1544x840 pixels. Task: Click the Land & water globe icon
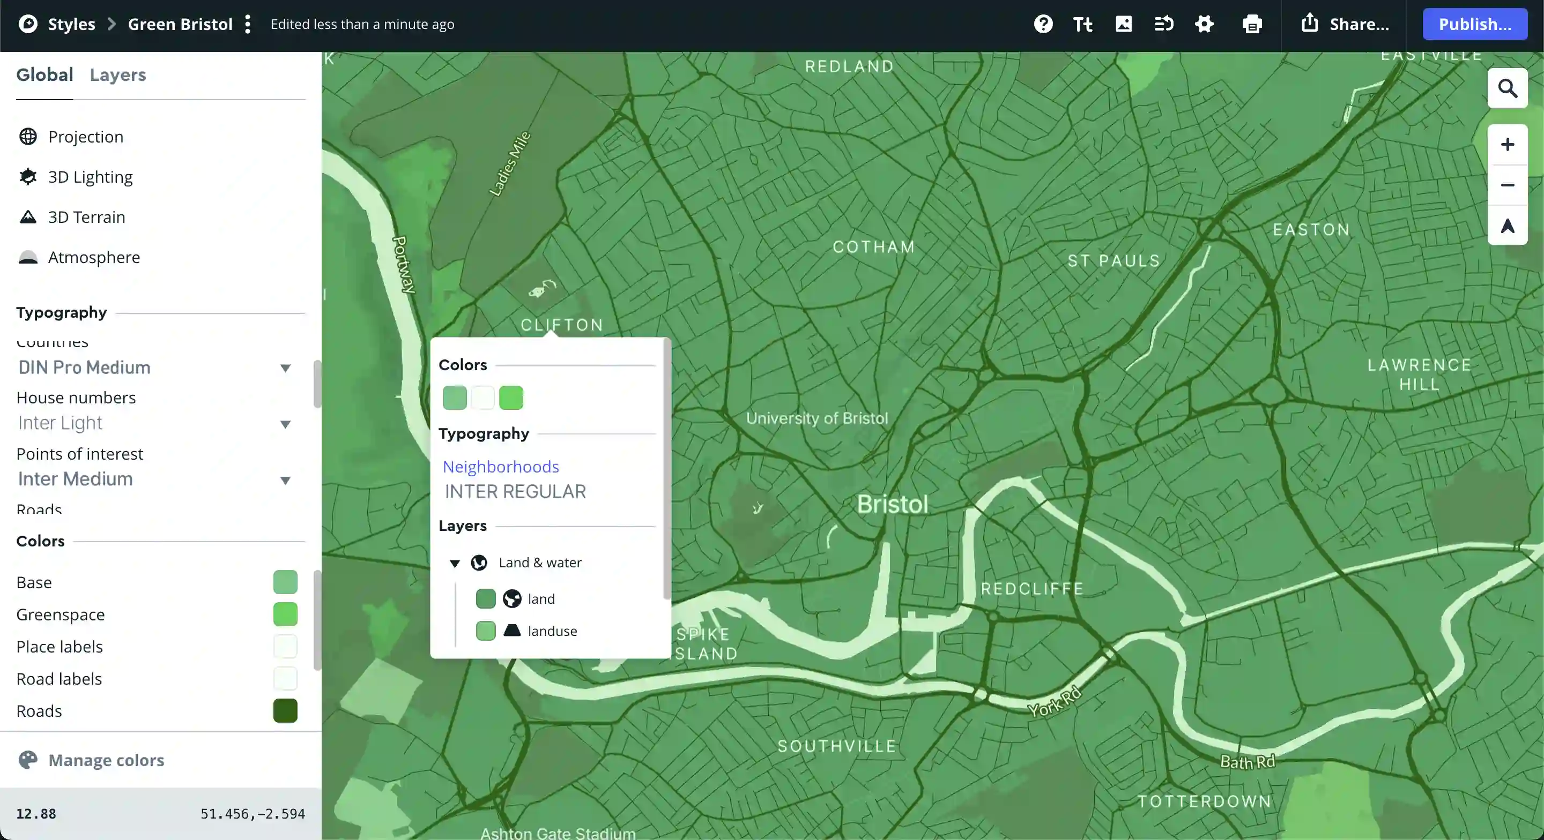tap(479, 562)
